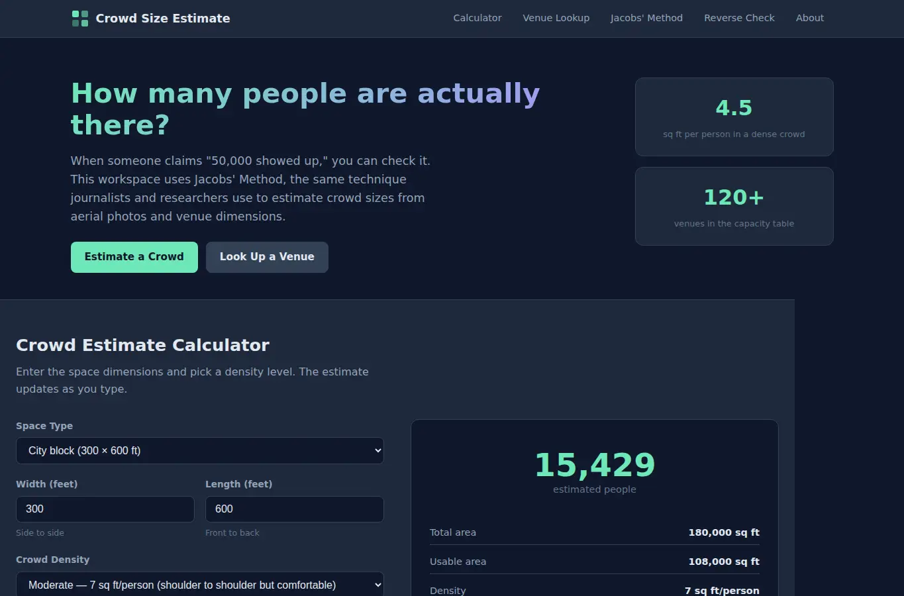Click the Total area value 180,000 sq ft
The width and height of the screenshot is (904, 596).
(x=724, y=532)
